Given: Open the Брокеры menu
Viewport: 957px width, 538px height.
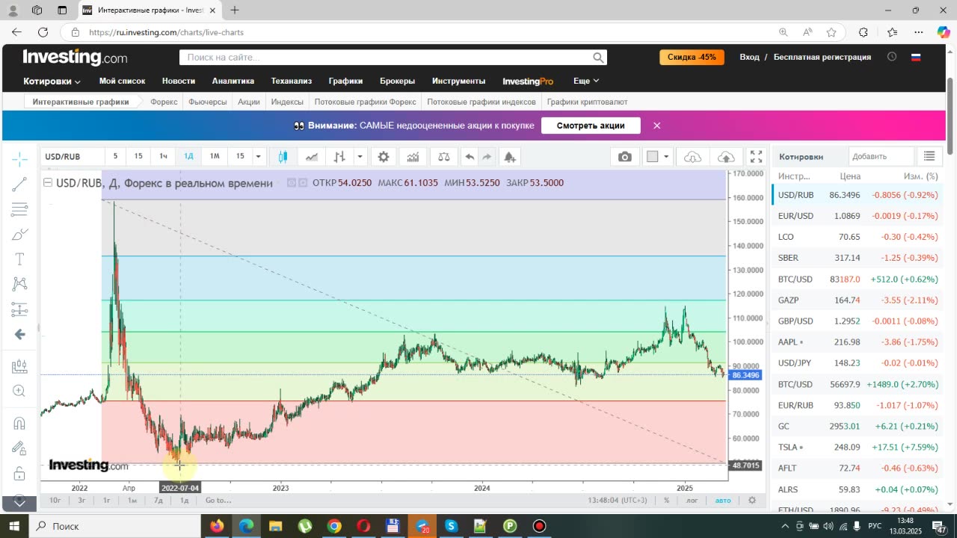Looking at the screenshot, I should [397, 81].
